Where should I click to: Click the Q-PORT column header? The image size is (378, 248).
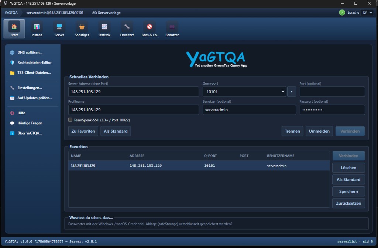(210, 156)
